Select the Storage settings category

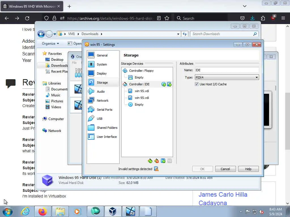pyautogui.click(x=103, y=82)
